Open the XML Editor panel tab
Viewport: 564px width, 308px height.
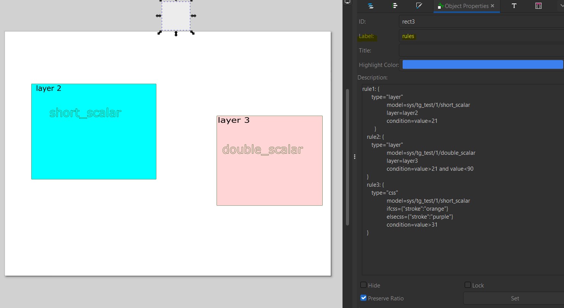(538, 6)
